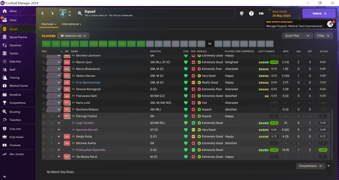Viewport: 339px width, 180px height.
Task: Open the Tactics sidebar icon
Action: click(5, 53)
